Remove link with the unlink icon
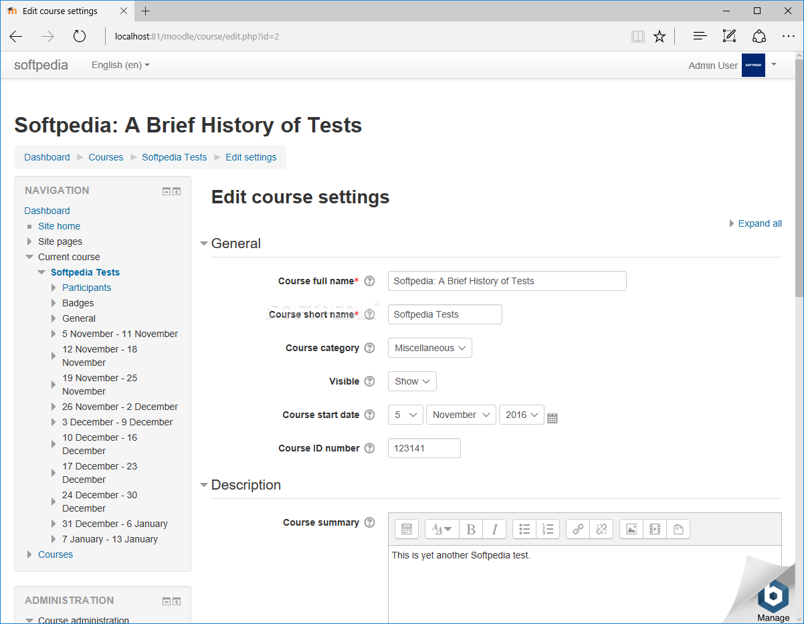Screen dimensions: 804x624 [601, 529]
